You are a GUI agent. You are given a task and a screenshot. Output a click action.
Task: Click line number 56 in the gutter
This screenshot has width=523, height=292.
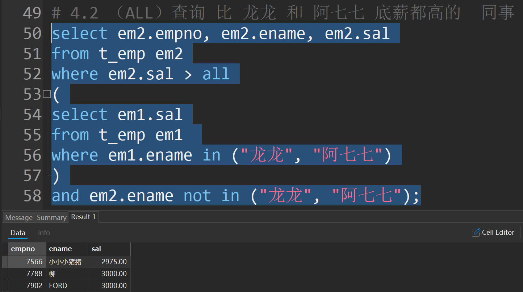click(x=32, y=155)
